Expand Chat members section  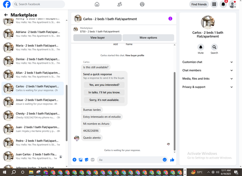208,70
